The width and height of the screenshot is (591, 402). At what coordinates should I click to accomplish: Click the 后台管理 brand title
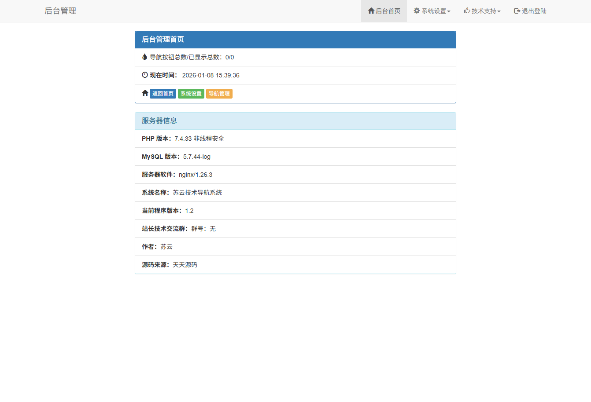[x=60, y=11]
